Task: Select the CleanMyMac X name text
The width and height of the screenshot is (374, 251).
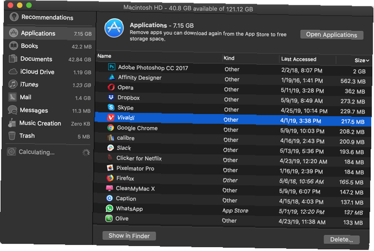Action: tap(135, 189)
